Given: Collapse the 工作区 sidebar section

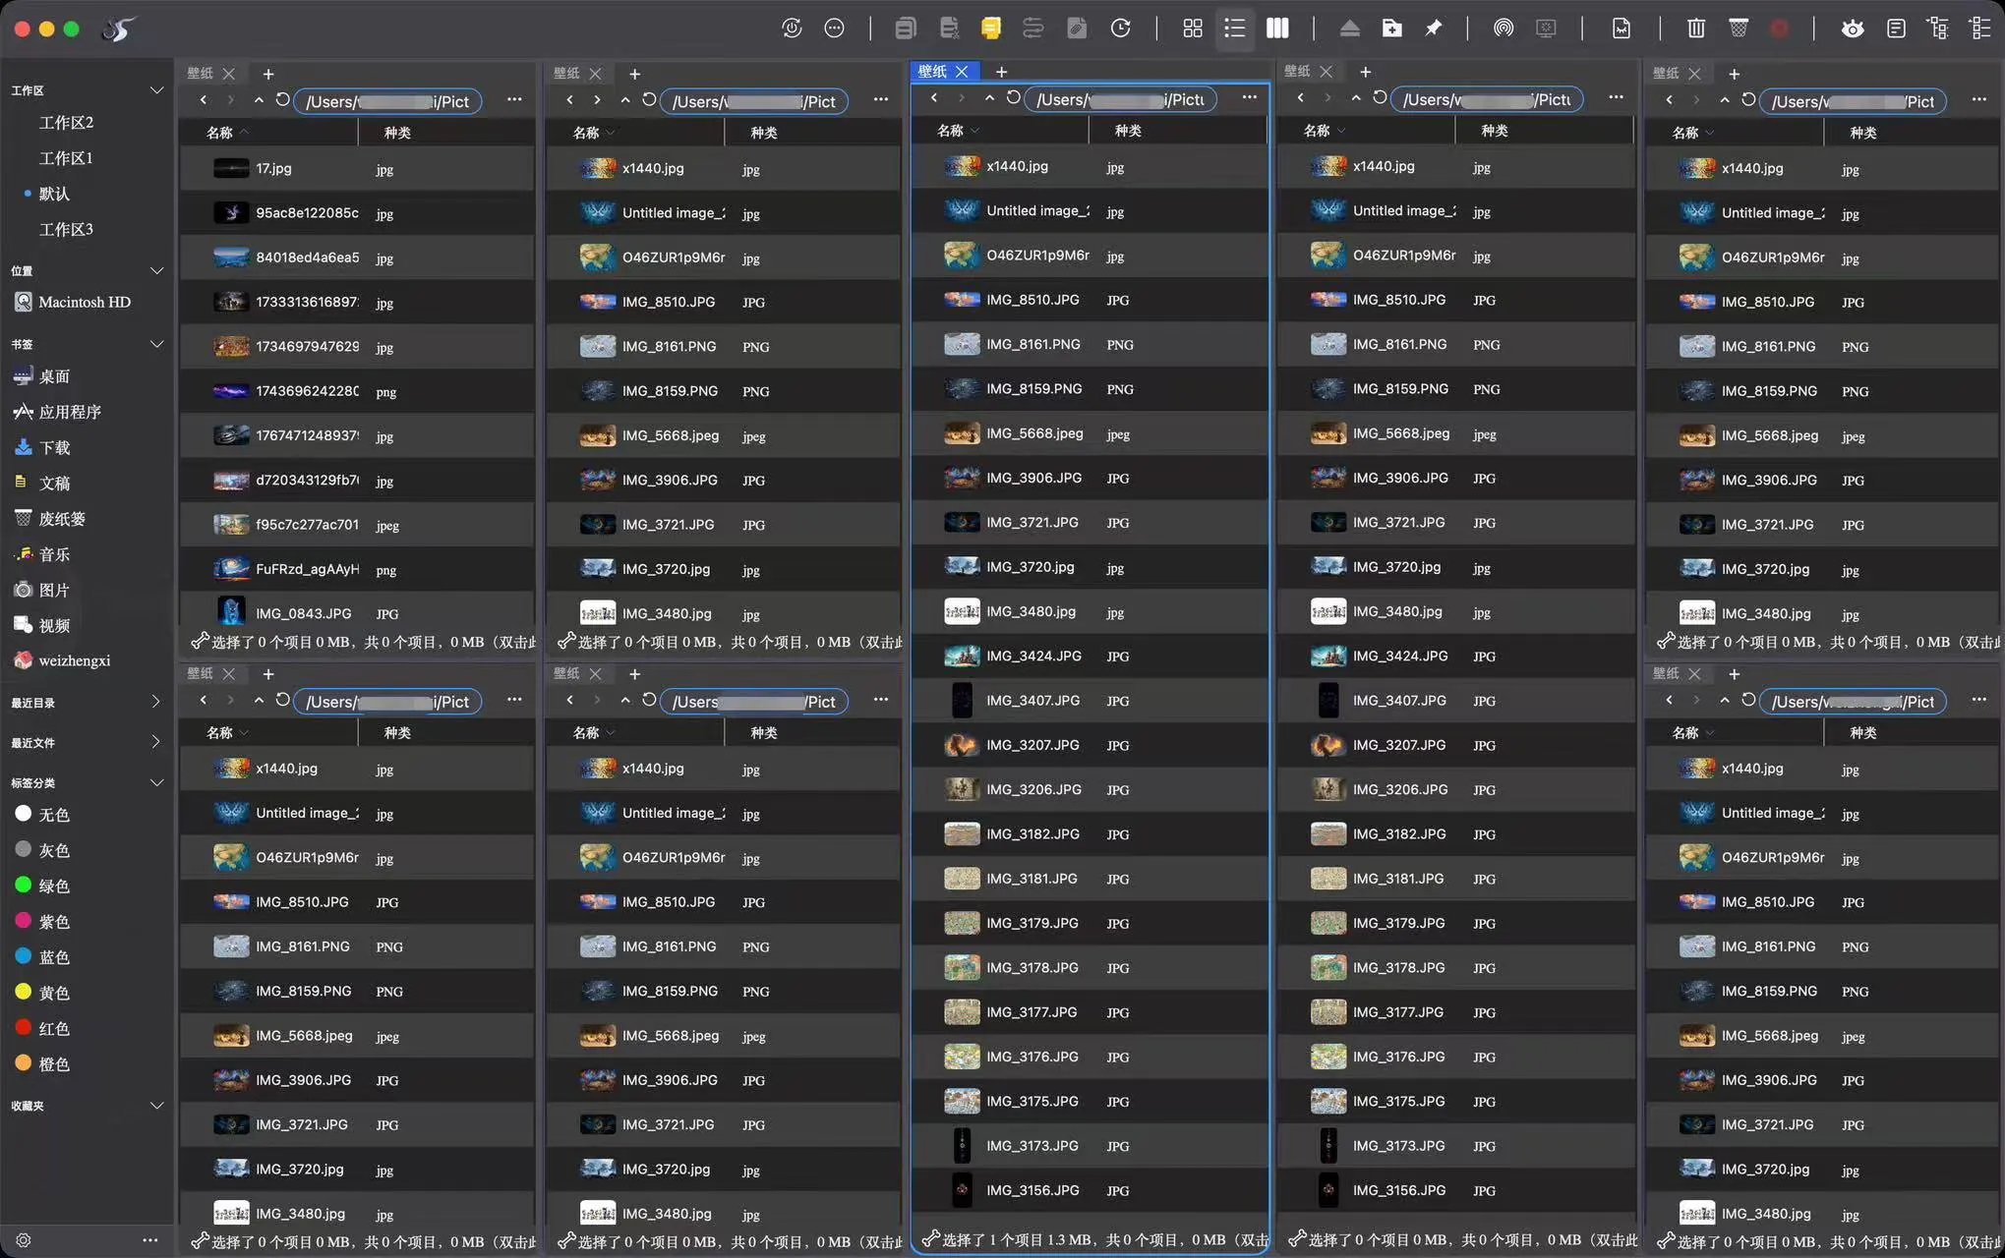Looking at the screenshot, I should point(155,90).
